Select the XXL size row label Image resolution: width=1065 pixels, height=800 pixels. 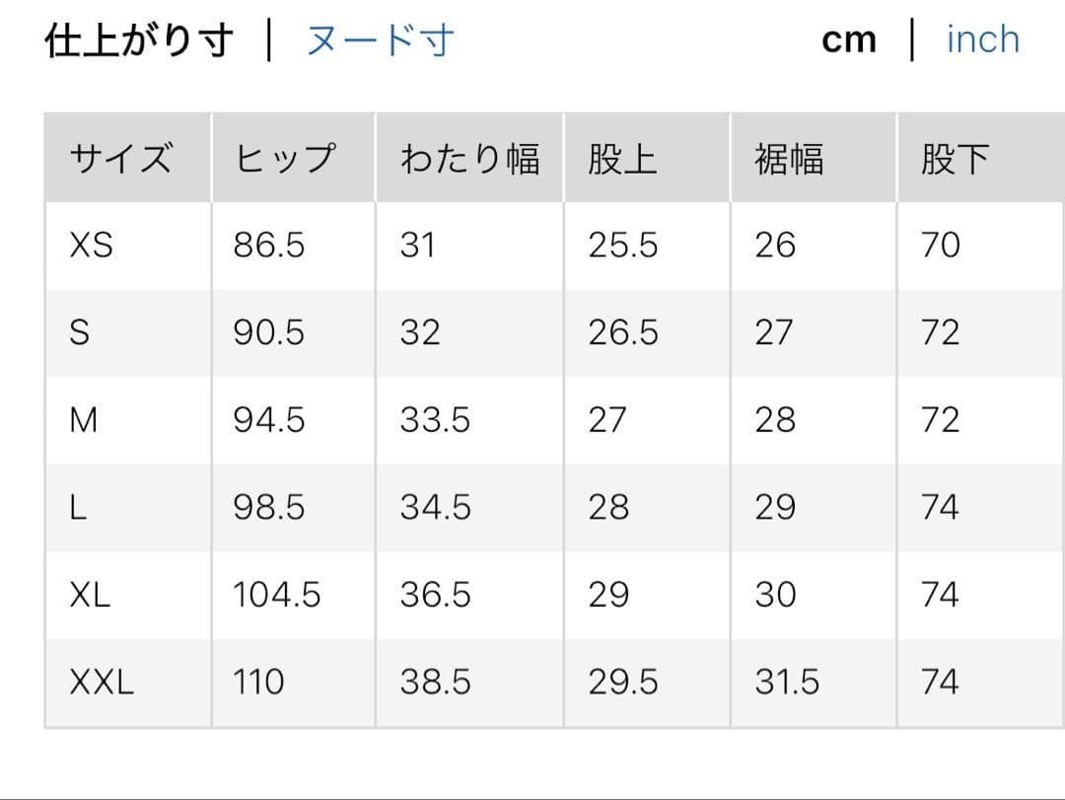(102, 683)
